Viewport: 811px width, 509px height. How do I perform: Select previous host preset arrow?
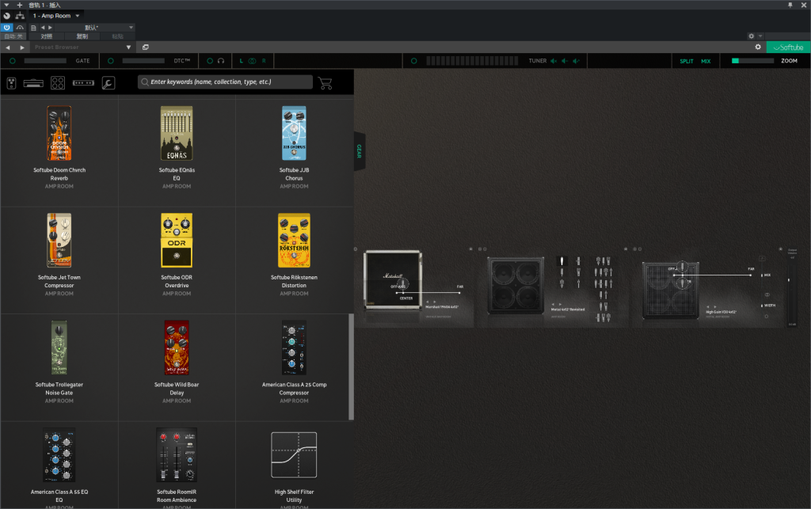[x=43, y=28]
